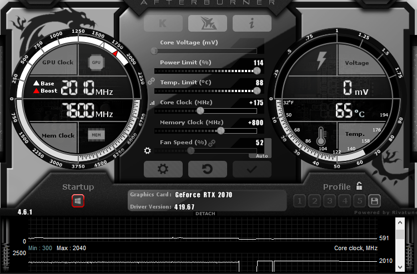The height and width of the screenshot is (274, 417).
Task: Open fan speed settings gear icon
Action: pyautogui.click(x=147, y=151)
